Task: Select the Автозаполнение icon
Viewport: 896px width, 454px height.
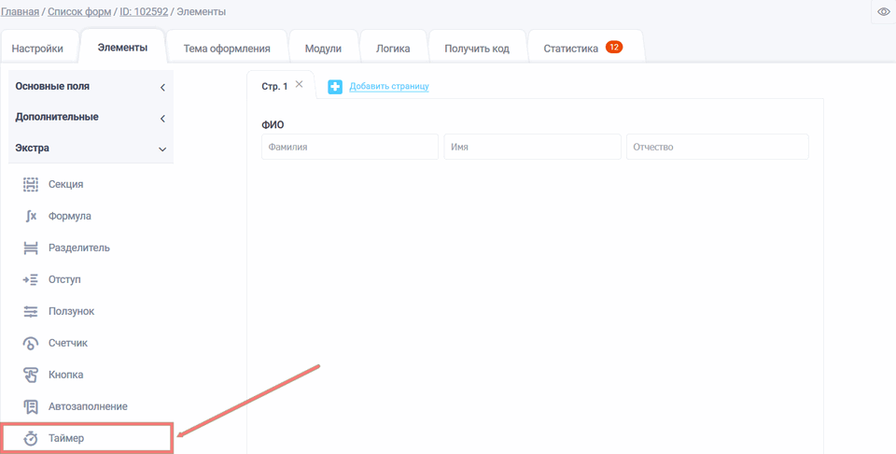Action: pos(31,407)
